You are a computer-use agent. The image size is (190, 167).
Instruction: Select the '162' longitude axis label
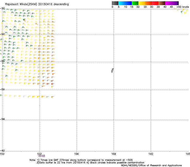[x=151, y=154]
